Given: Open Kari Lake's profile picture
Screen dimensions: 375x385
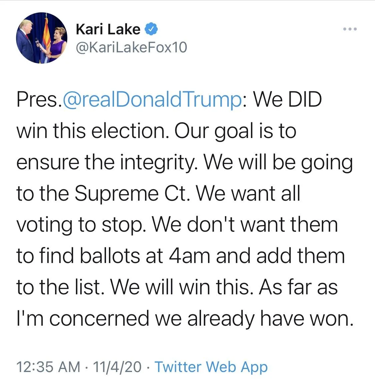Looking at the screenshot, I should pyautogui.click(x=42, y=38).
